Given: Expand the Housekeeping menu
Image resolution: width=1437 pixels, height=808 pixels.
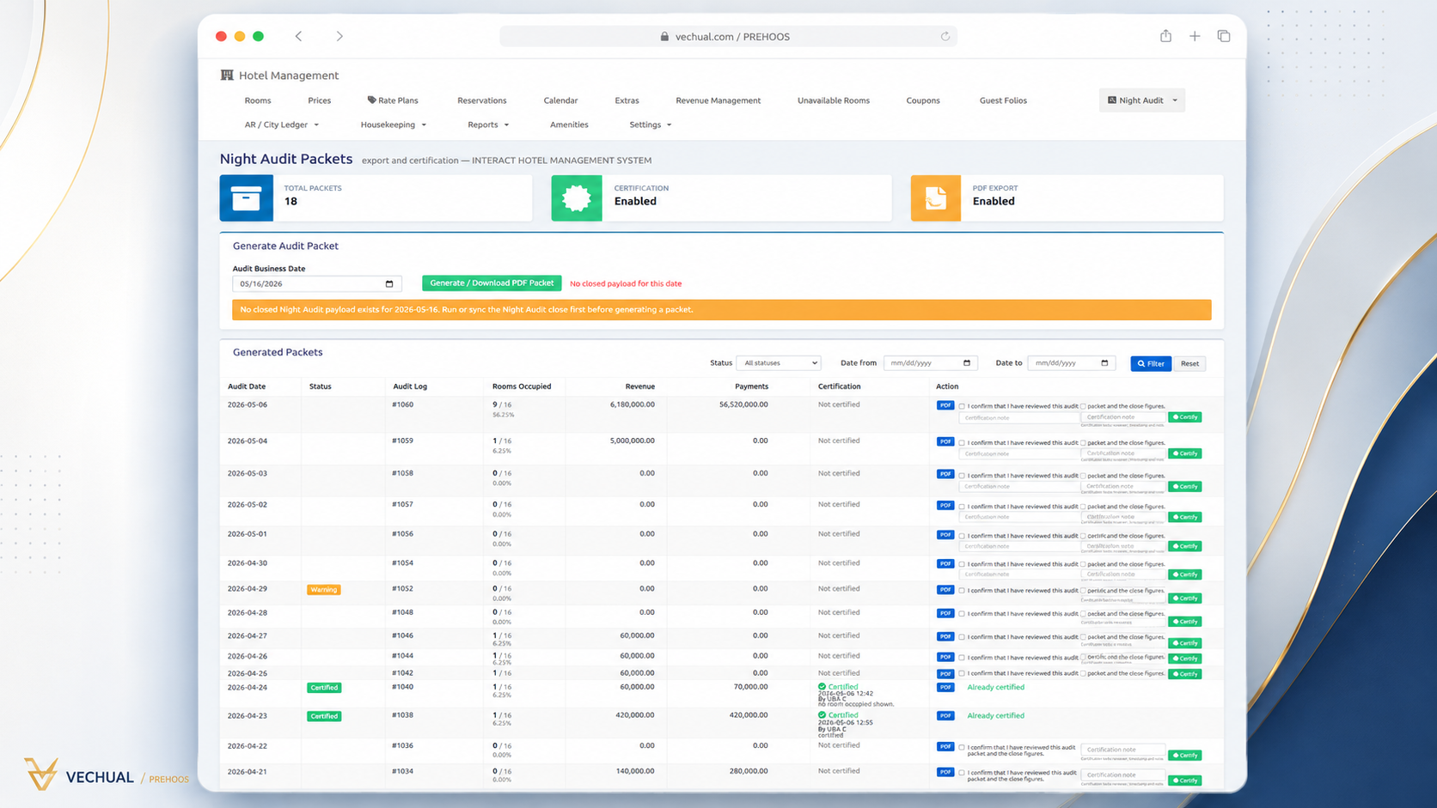Looking at the screenshot, I should tap(394, 125).
